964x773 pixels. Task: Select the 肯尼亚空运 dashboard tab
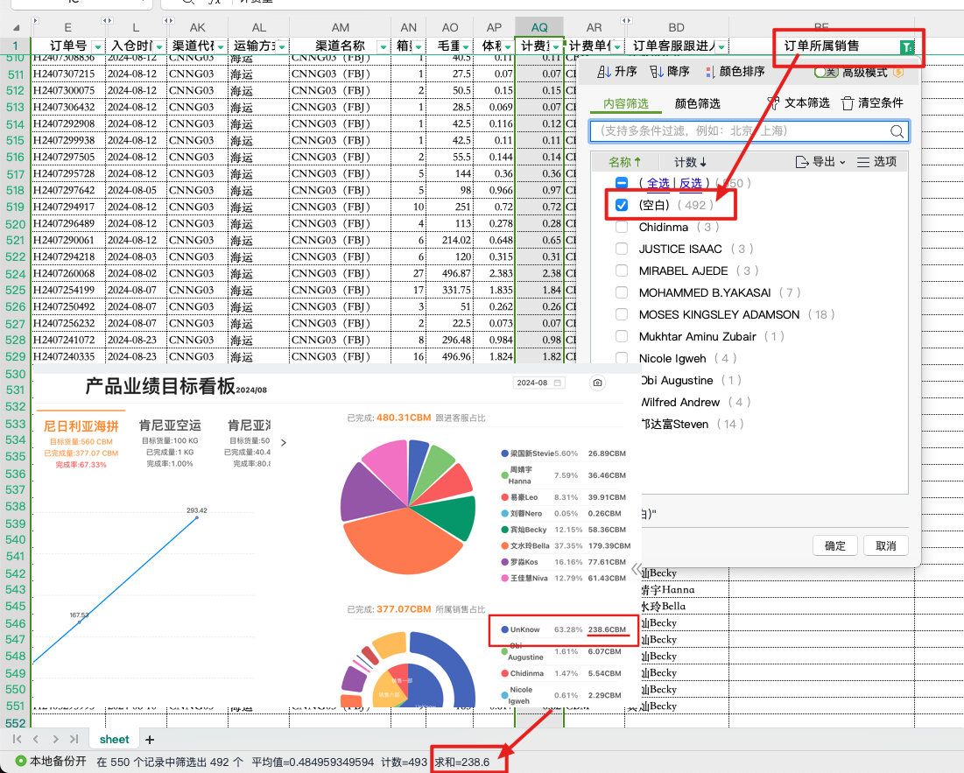click(170, 425)
